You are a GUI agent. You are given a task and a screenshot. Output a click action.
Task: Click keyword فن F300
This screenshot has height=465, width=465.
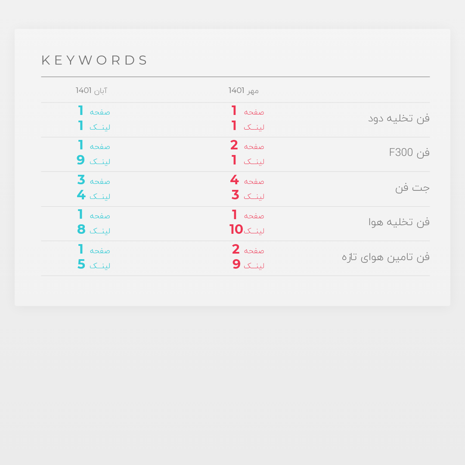click(409, 152)
